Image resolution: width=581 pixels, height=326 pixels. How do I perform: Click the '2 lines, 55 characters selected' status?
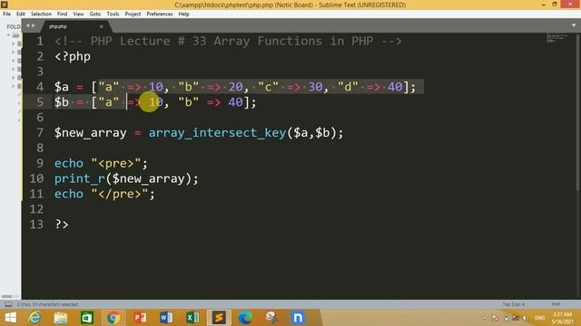click(x=47, y=304)
